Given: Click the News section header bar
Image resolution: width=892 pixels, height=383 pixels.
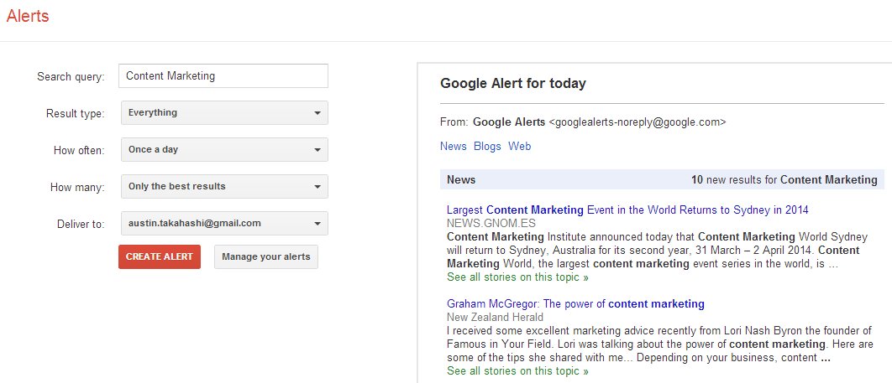Looking at the screenshot, I should click(661, 179).
